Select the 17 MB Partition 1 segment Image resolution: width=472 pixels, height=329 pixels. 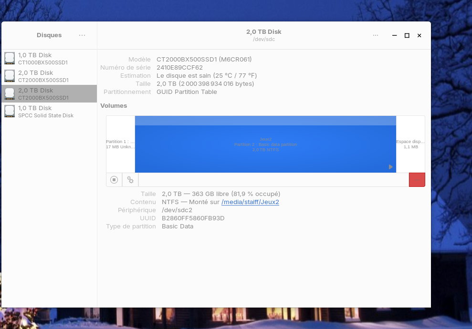point(120,144)
